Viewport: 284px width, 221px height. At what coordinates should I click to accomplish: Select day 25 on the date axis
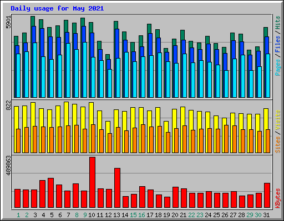[216, 215]
